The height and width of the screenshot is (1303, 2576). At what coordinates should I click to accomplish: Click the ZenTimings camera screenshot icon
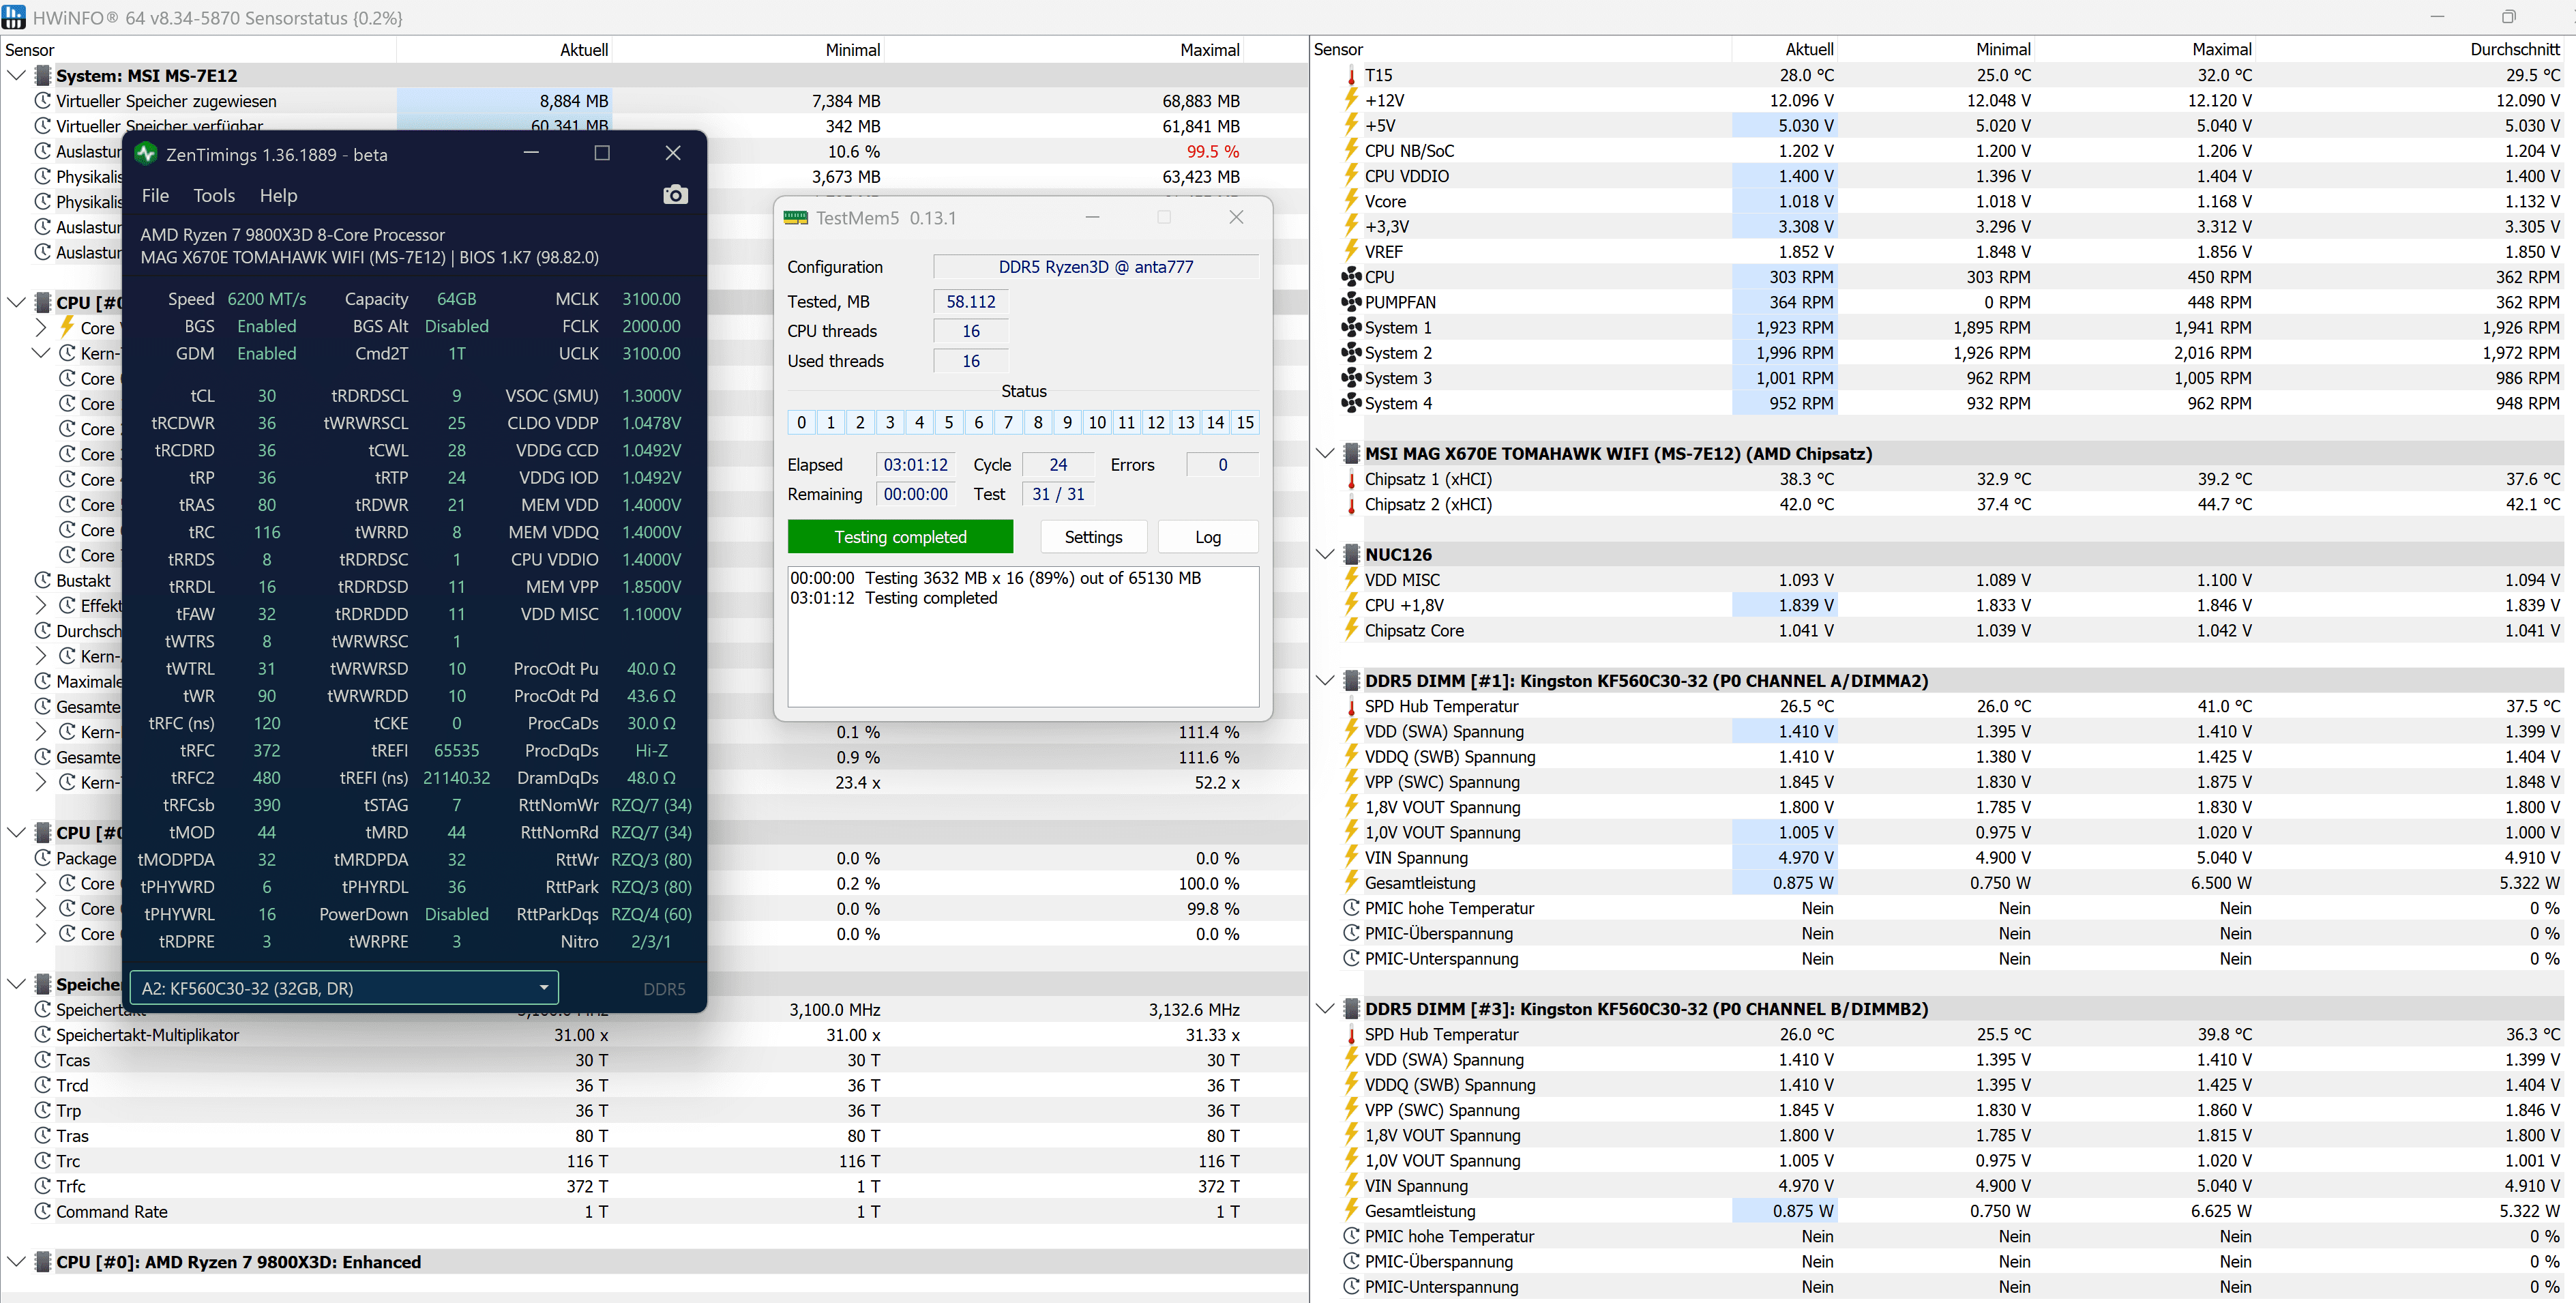675,195
